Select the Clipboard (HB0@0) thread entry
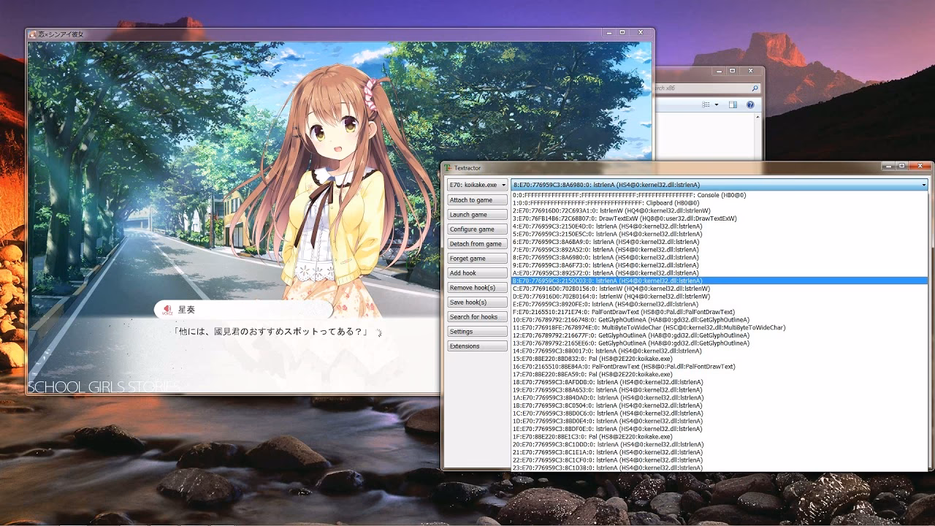Viewport: 935px width, 526px height. (x=720, y=203)
